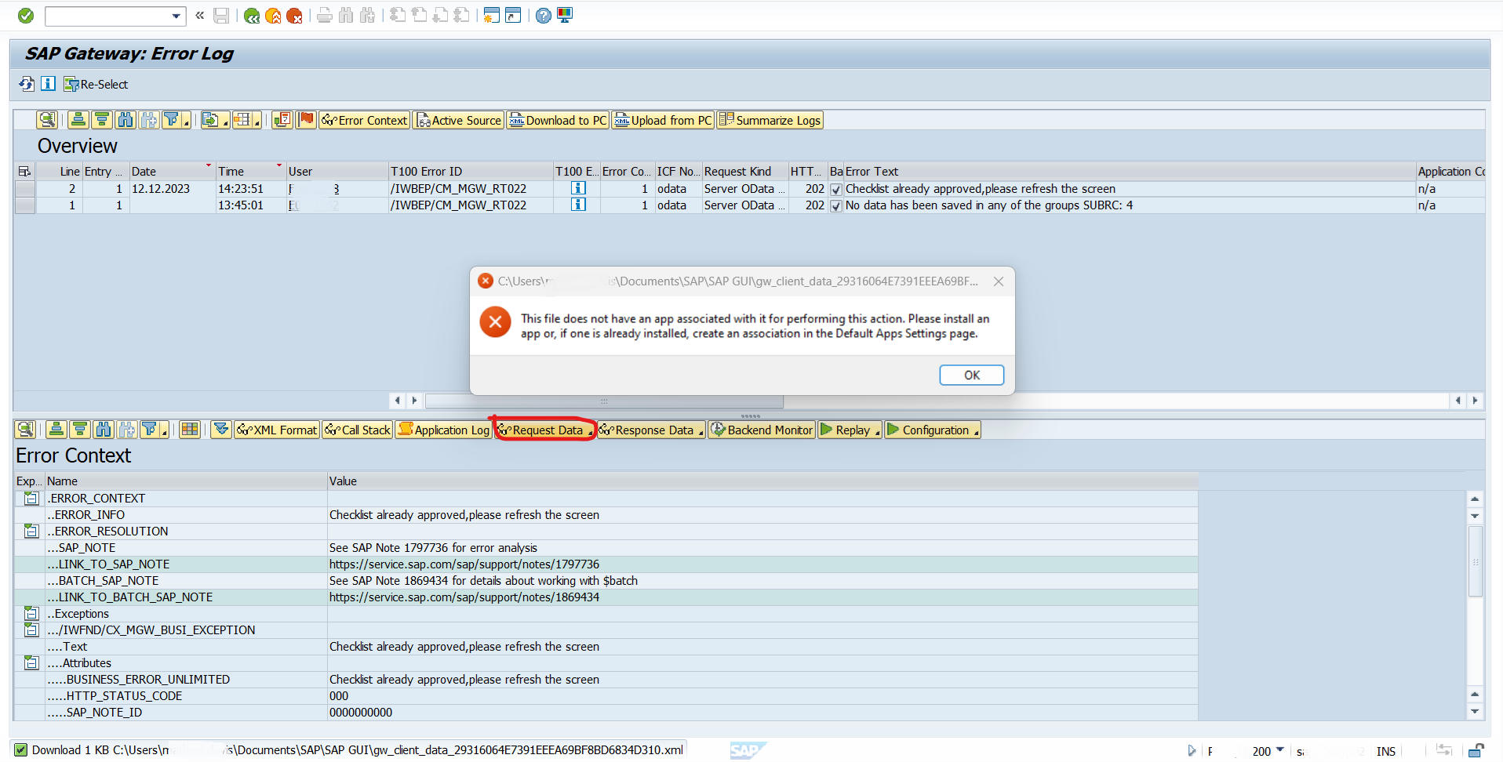Viewport: 1503px width, 762px height.
Task: Sort ascending in the Error Context toolbar
Action: point(56,430)
